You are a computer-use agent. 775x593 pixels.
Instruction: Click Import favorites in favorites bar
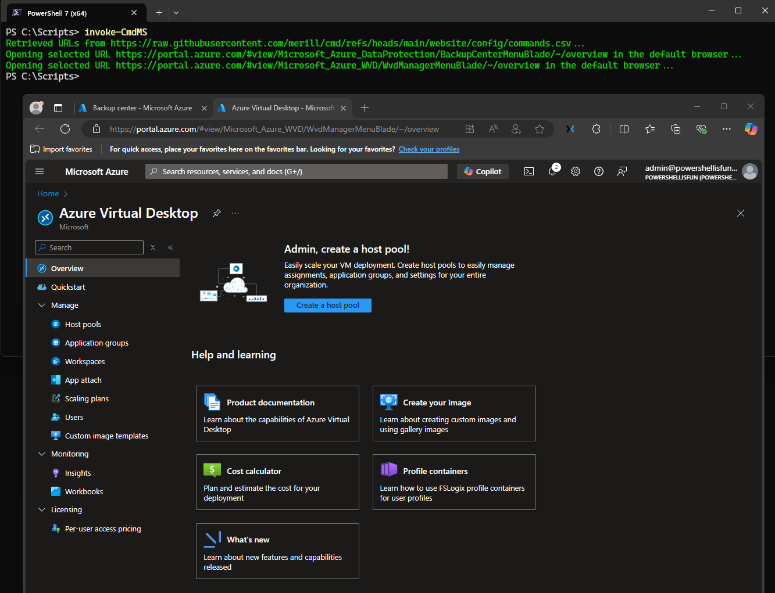click(61, 149)
